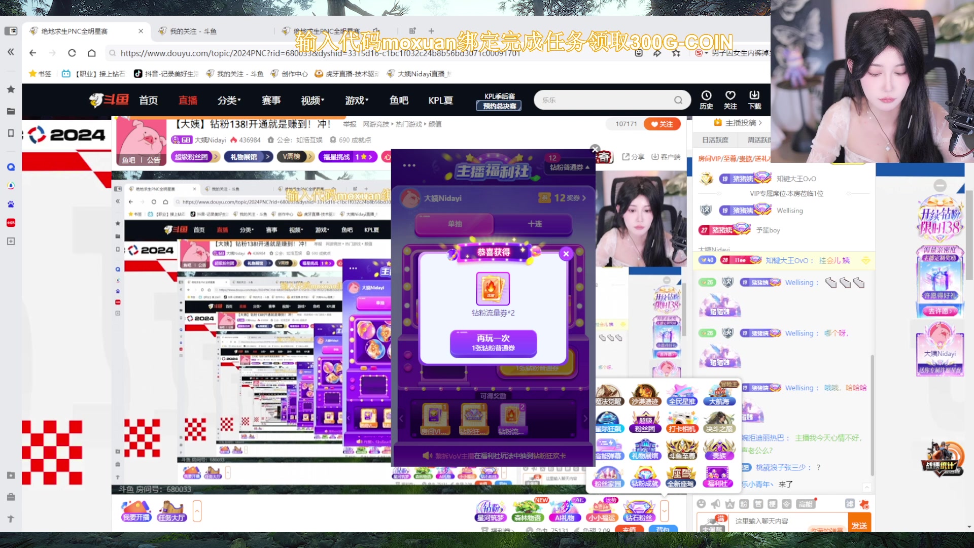Open the 魔法觉醒 activity icon

tap(608, 395)
